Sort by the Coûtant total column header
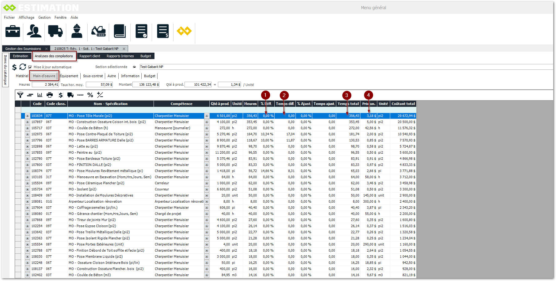The image size is (556, 281). (403, 104)
